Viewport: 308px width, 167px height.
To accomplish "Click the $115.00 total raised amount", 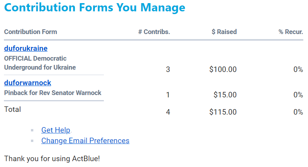I will pyautogui.click(x=223, y=112).
